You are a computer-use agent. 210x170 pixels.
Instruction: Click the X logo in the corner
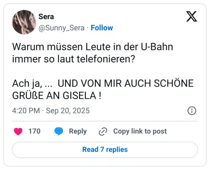pyautogui.click(x=192, y=16)
